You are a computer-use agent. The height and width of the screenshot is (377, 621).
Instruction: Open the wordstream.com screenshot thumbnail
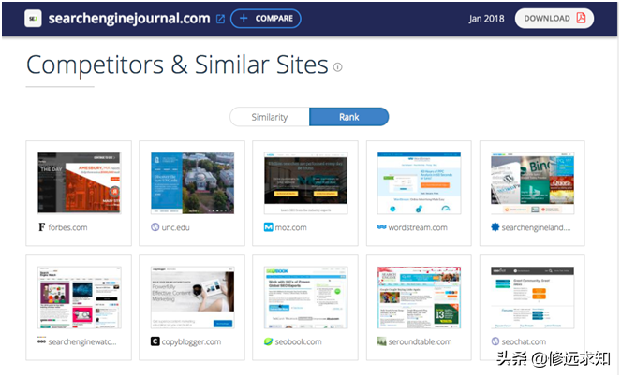tap(419, 182)
